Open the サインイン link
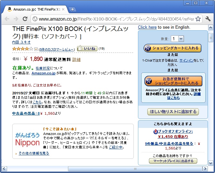Viewport: 215px width, 173px height. tap(187, 60)
